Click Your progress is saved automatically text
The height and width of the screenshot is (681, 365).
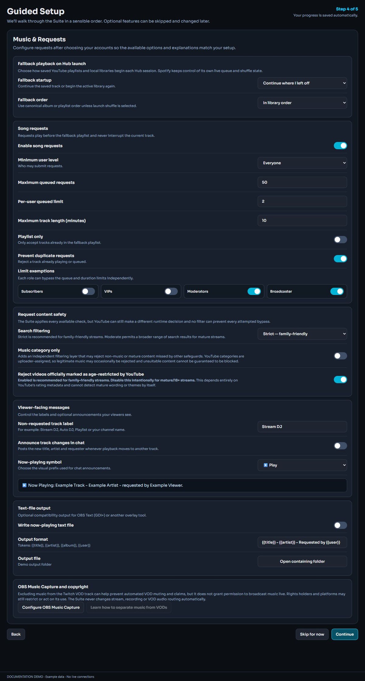(325, 15)
